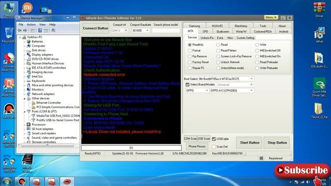Screen dimensions: 331x186
Task: Click Forward arrow in Device Manager toolbar
Action: 25,30
